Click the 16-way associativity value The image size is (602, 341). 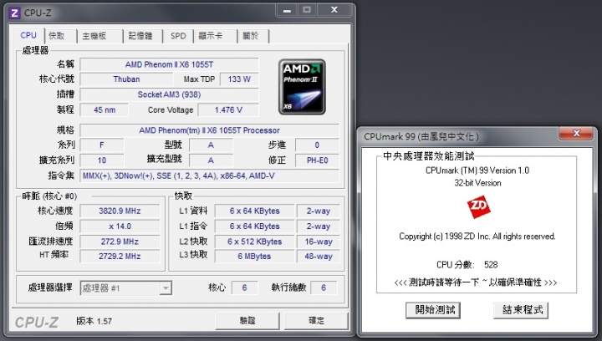(319, 242)
